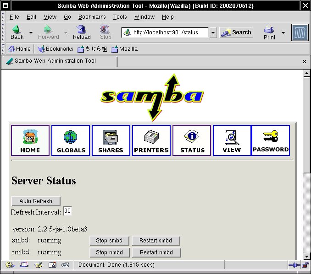Open the Help menu
311x274 pixels.
point(167,17)
